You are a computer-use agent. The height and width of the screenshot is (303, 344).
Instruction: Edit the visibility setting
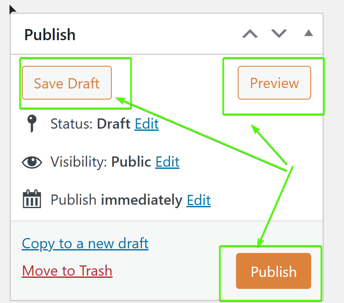167,162
